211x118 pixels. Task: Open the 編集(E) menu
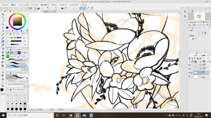(x=13, y=5)
